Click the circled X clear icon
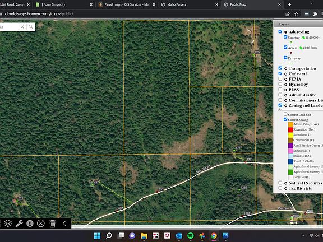This screenshot has width=323, height=242. pos(41,224)
